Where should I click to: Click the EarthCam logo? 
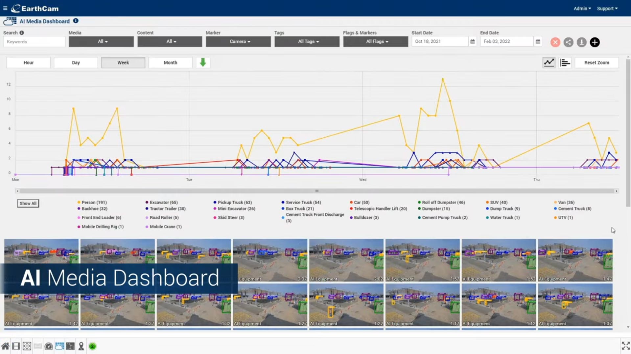click(35, 9)
